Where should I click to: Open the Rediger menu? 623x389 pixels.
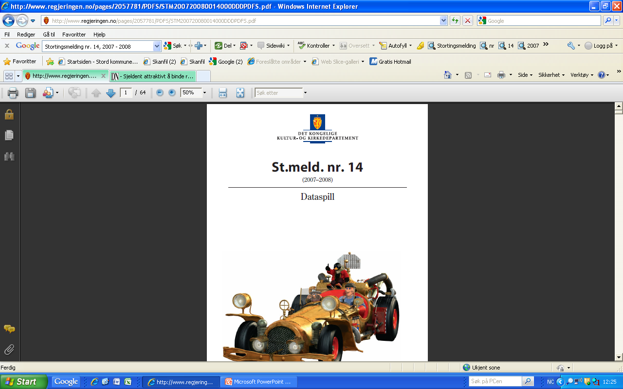pos(26,35)
